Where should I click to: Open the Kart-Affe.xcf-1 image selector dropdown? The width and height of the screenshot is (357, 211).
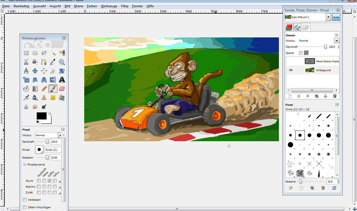click(328, 17)
